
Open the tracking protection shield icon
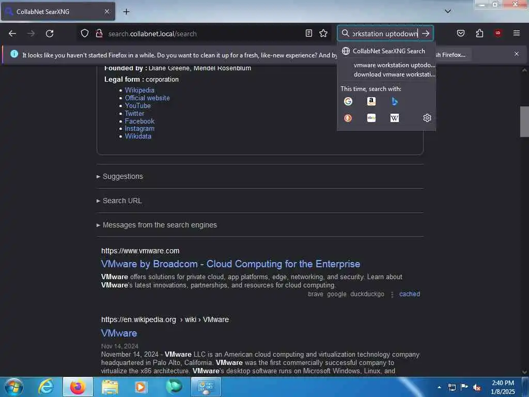pyautogui.click(x=85, y=33)
